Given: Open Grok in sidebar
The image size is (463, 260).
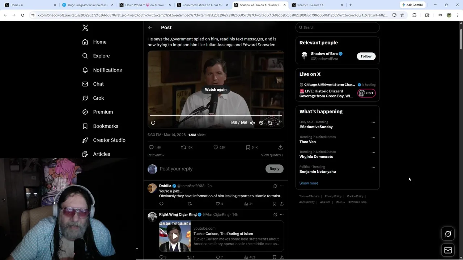Looking at the screenshot, I should click(93, 98).
